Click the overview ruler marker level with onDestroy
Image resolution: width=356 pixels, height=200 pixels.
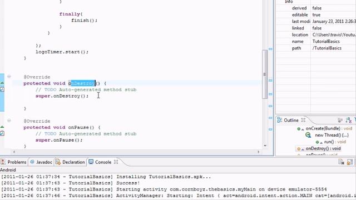click(x=270, y=80)
